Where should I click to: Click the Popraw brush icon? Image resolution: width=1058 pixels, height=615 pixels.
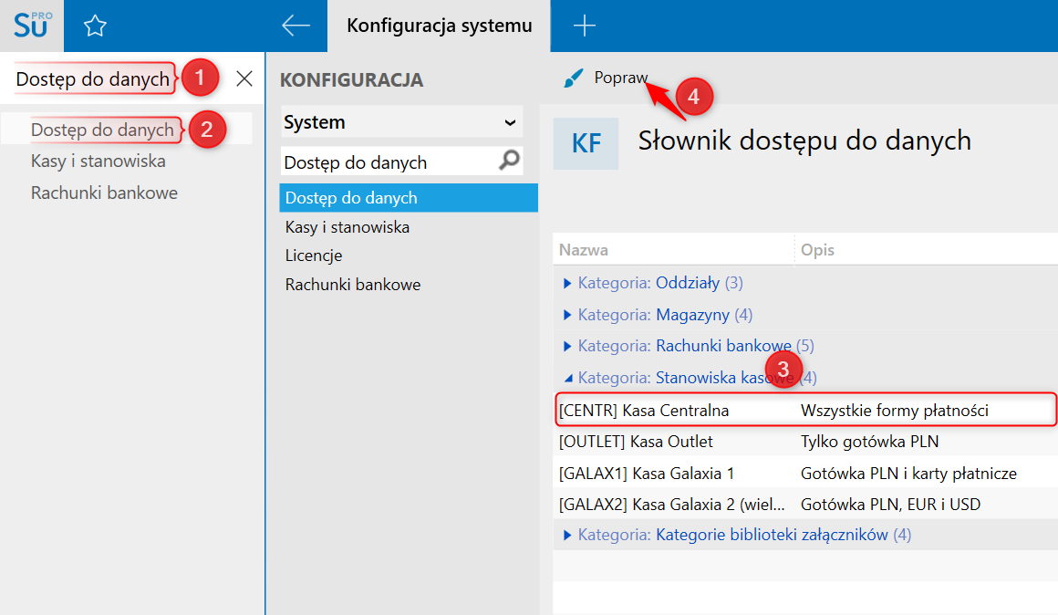tap(574, 79)
